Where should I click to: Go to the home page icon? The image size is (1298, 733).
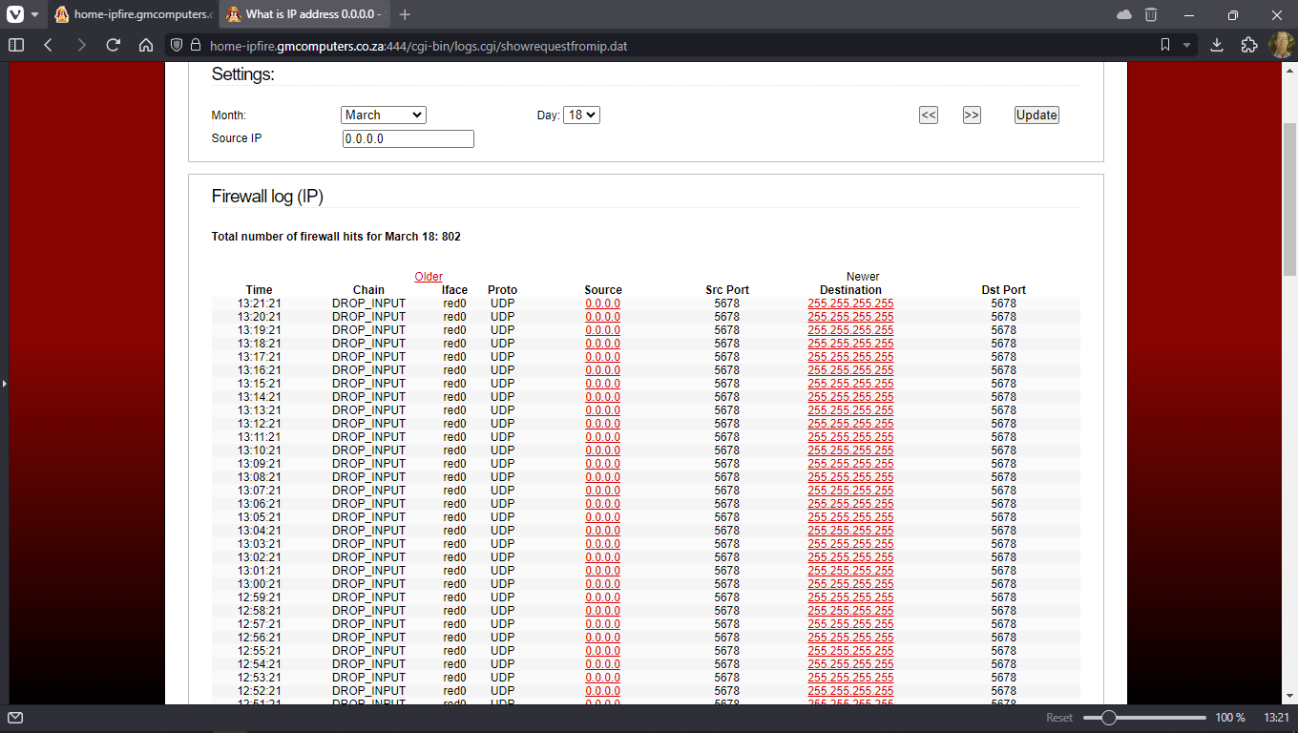146,45
